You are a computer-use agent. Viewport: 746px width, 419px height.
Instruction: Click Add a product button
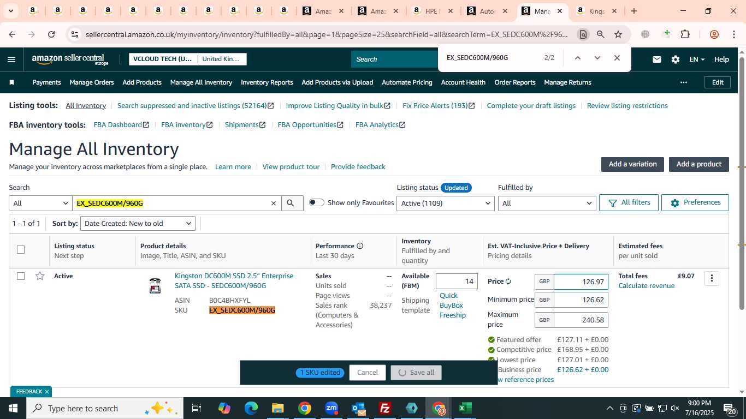pyautogui.click(x=699, y=164)
